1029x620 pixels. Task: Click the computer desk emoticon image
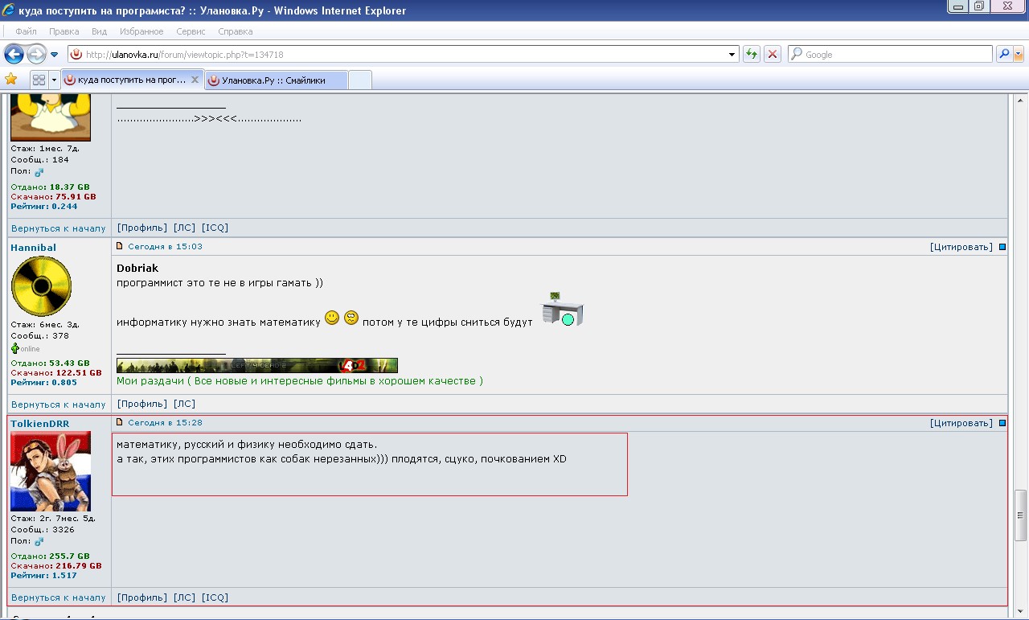click(x=563, y=309)
